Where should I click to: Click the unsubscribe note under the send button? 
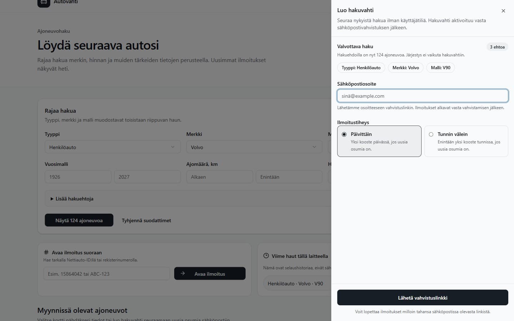[423, 312]
